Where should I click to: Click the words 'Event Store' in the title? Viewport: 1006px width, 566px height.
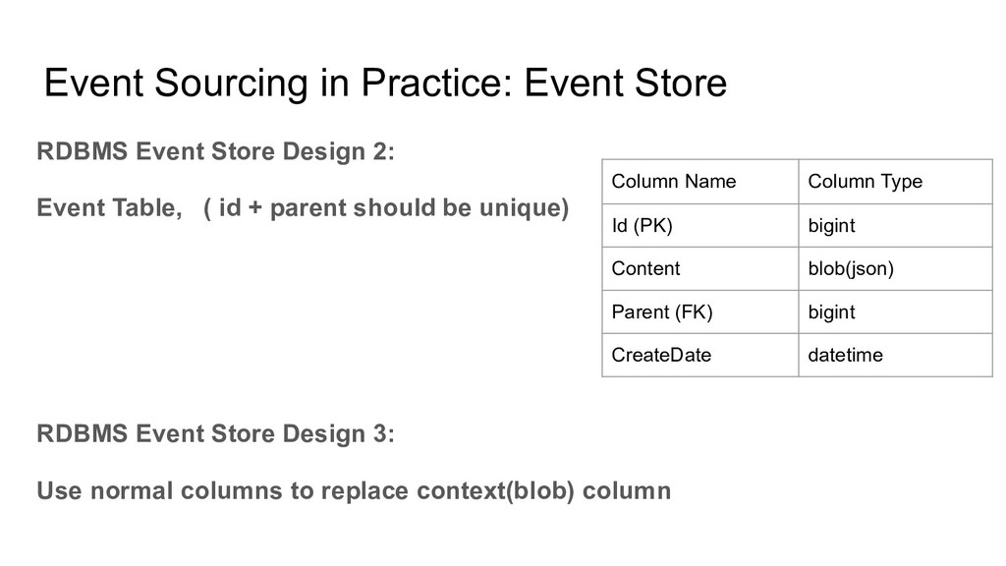click(626, 84)
